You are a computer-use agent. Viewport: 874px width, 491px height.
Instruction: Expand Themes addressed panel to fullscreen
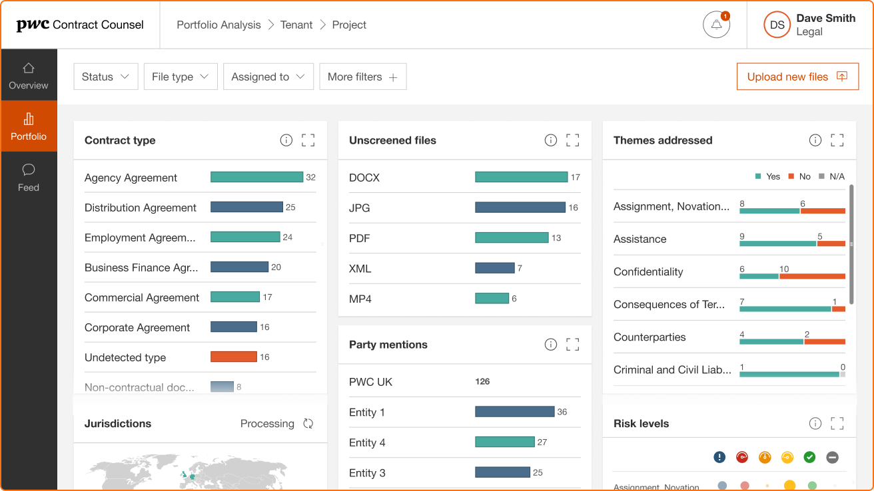[x=837, y=140]
